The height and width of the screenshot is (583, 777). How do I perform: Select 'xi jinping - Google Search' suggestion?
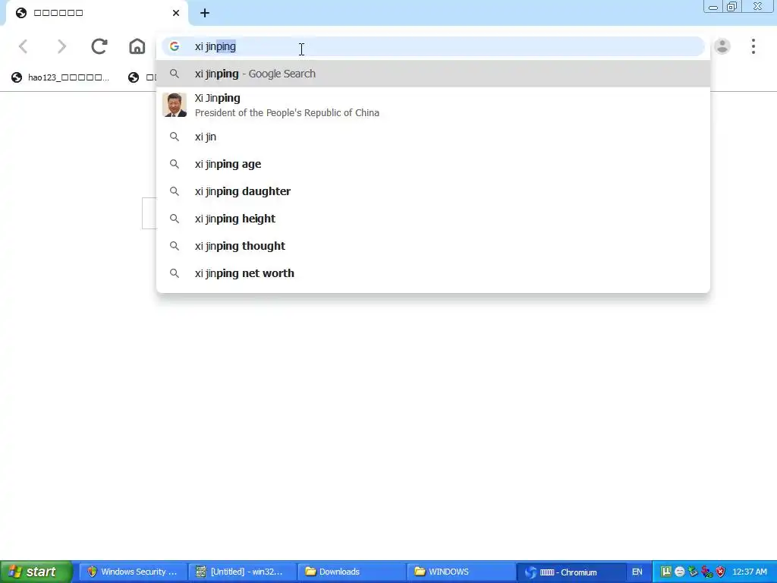tap(433, 74)
